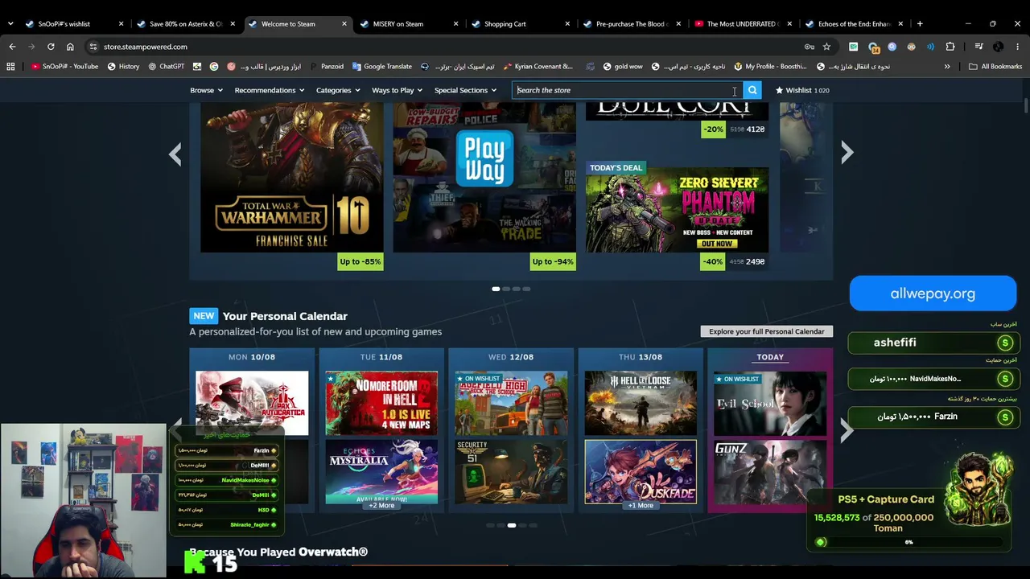Screen dimensions: 1030x579
Task: Open the tab search chevron dropdown
Action: pyautogui.click(x=10, y=24)
